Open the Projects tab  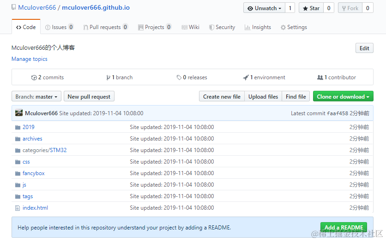[x=155, y=27]
